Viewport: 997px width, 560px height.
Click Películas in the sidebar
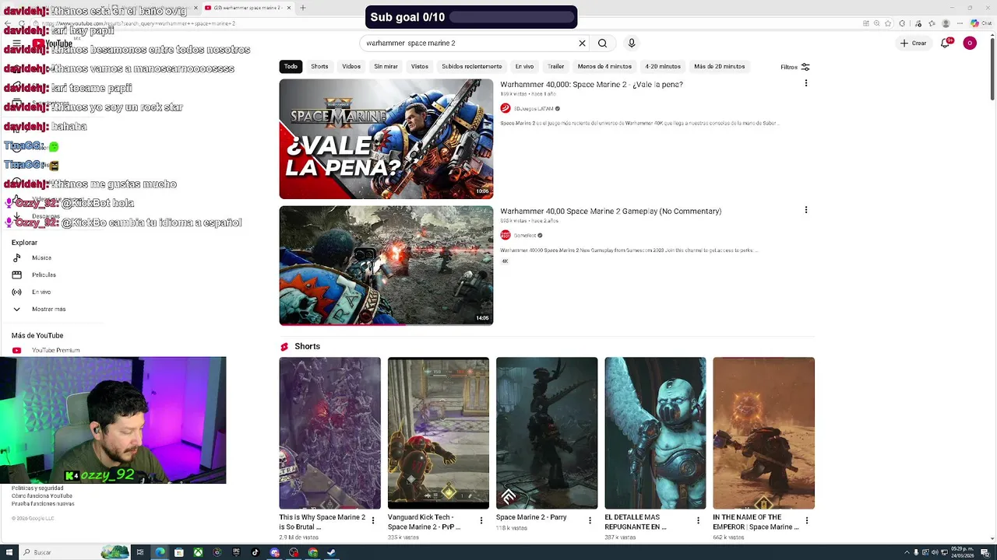click(x=44, y=275)
